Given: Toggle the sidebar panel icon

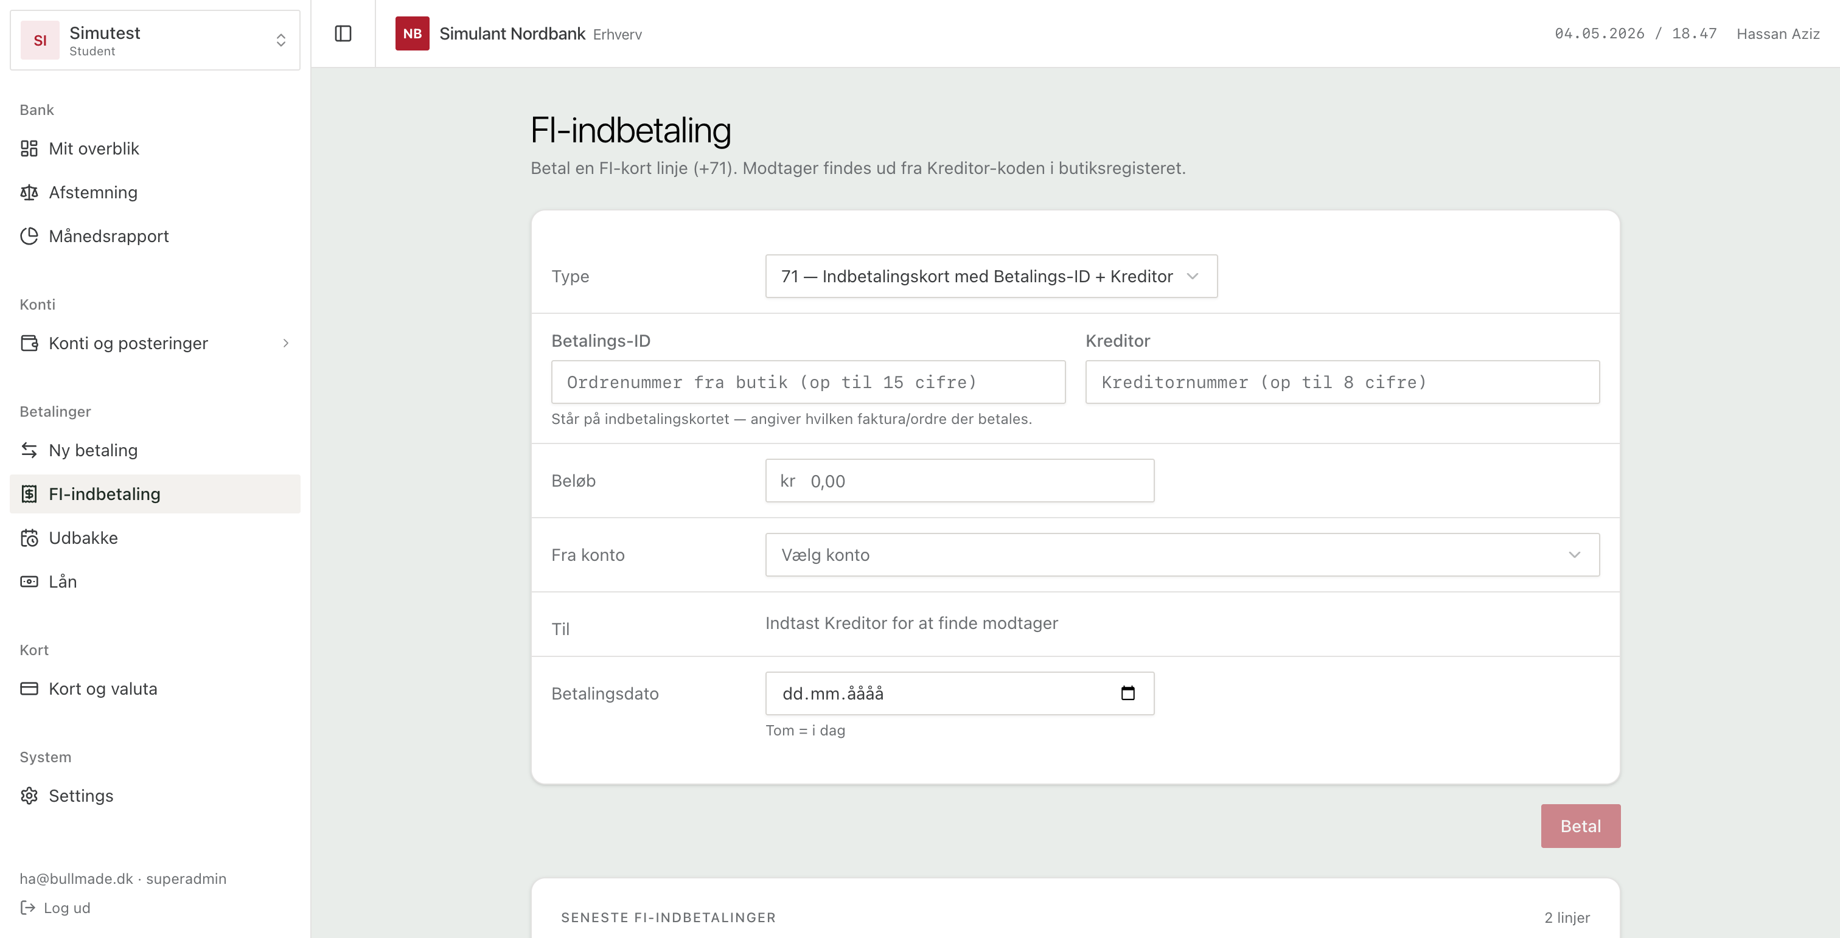Looking at the screenshot, I should pyautogui.click(x=343, y=33).
